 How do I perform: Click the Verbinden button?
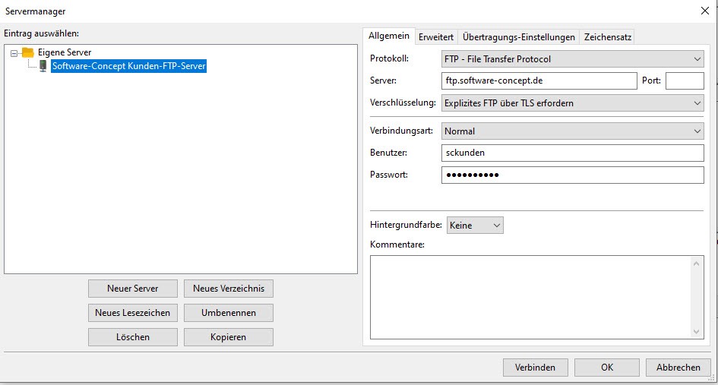tap(535, 368)
